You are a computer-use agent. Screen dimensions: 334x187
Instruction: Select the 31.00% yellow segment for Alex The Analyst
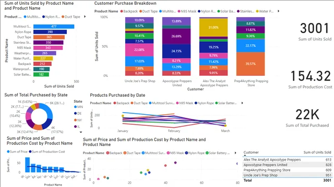point(213,28)
